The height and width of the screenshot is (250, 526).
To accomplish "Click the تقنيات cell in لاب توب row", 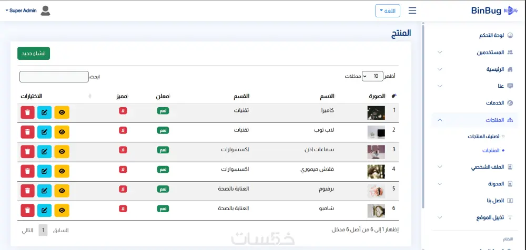I will 241,130.
